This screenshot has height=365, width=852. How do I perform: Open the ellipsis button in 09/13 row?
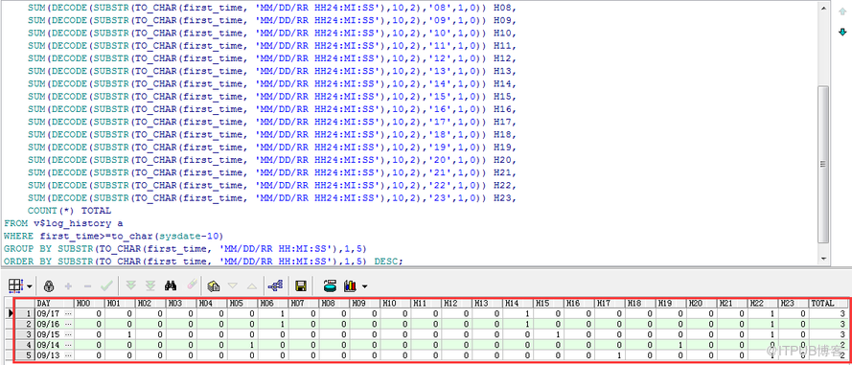(68, 354)
